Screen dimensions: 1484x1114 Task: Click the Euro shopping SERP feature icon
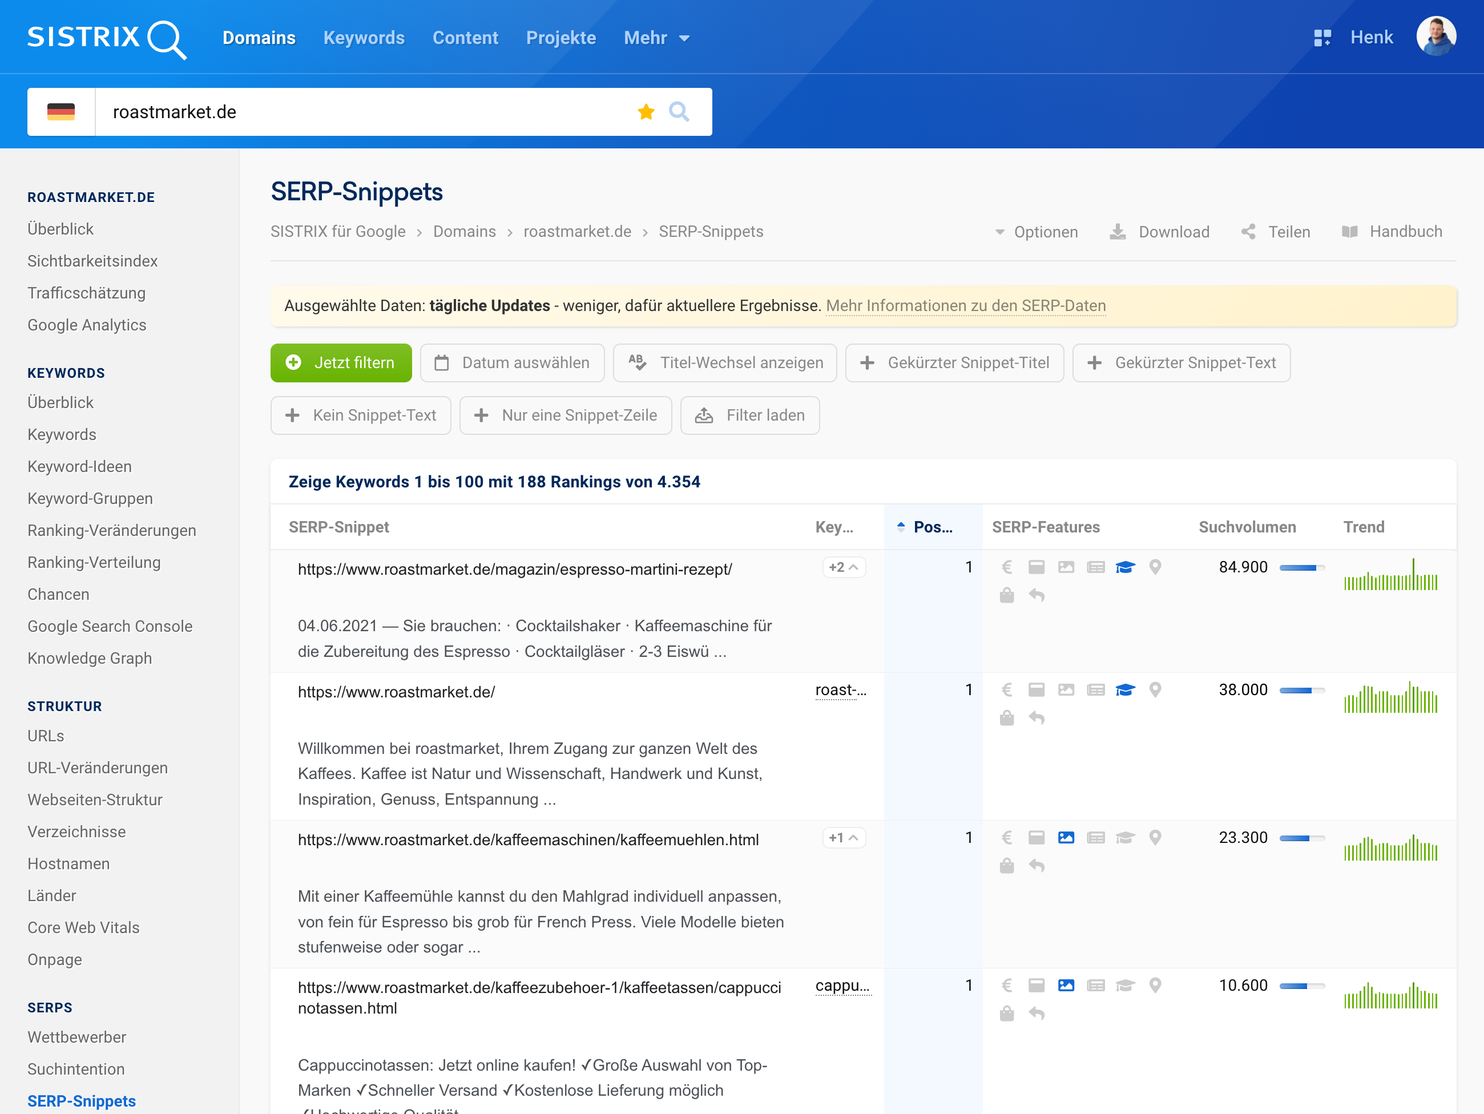(1006, 567)
